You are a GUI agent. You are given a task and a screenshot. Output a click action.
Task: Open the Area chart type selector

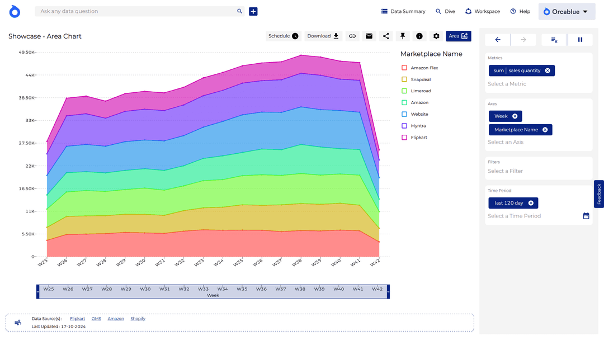coord(459,36)
